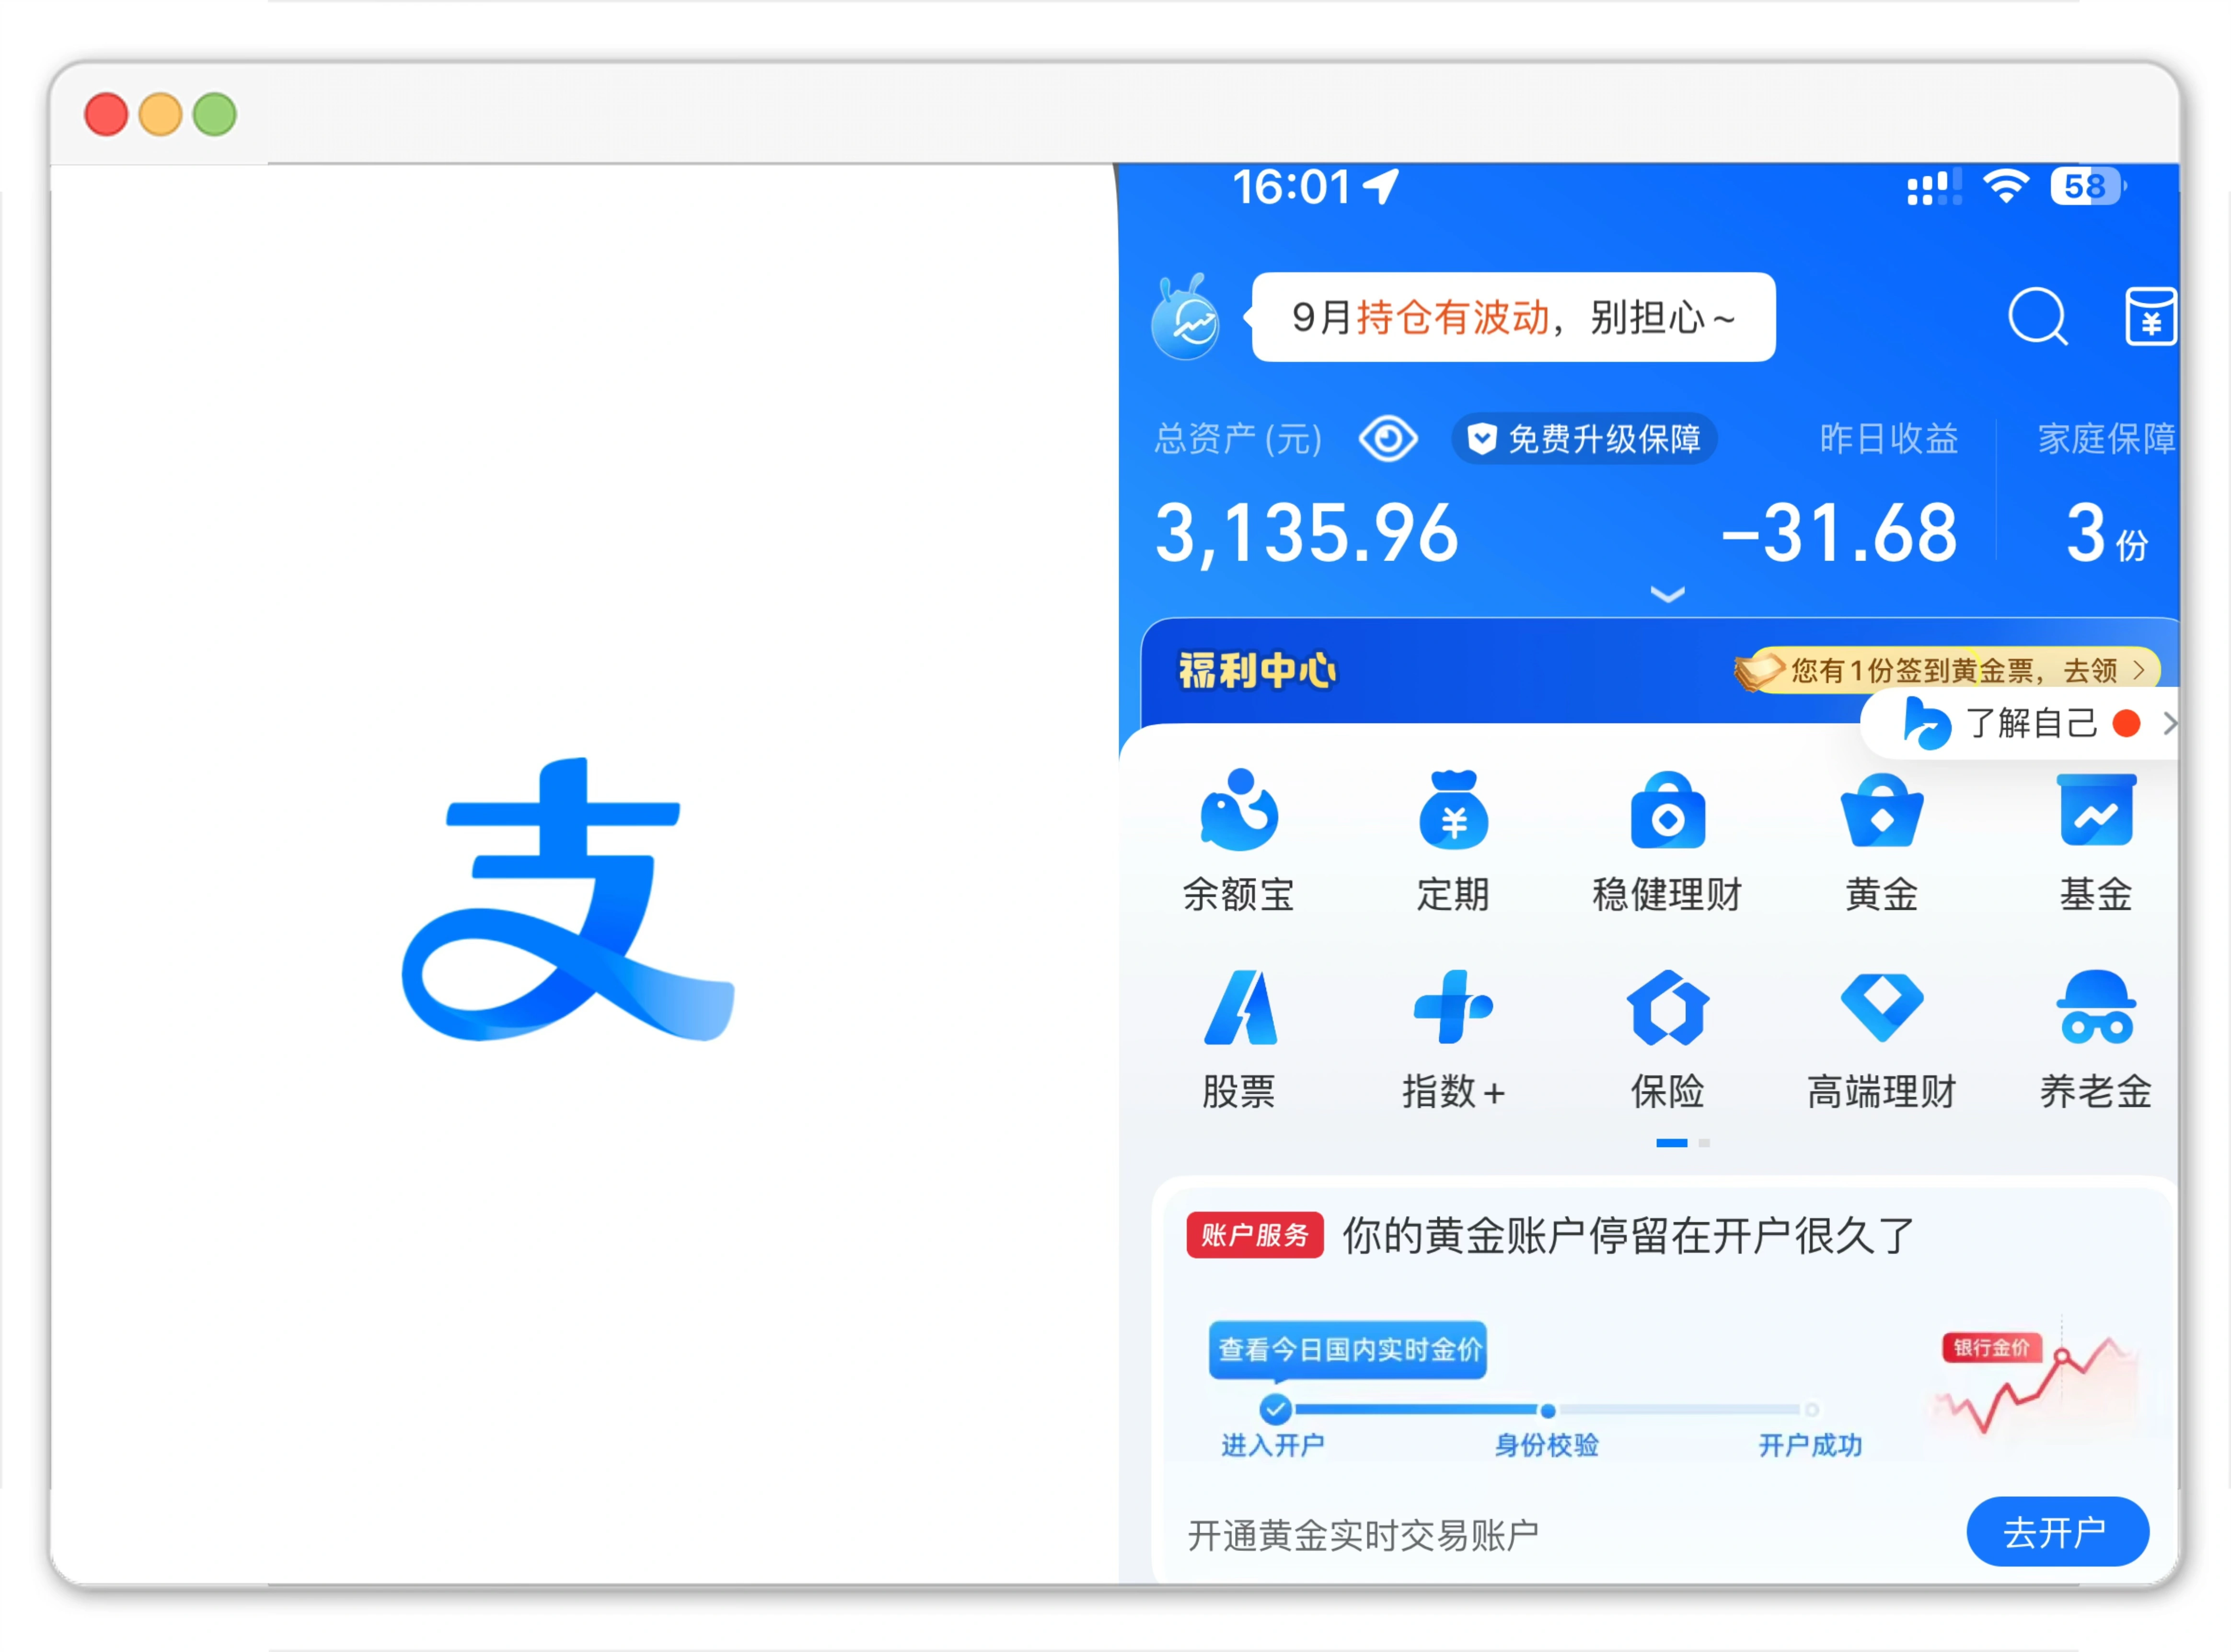Image resolution: width=2231 pixels, height=1652 pixels.
Task: Open the bill ledger icon with yen sign
Action: click(x=2151, y=317)
